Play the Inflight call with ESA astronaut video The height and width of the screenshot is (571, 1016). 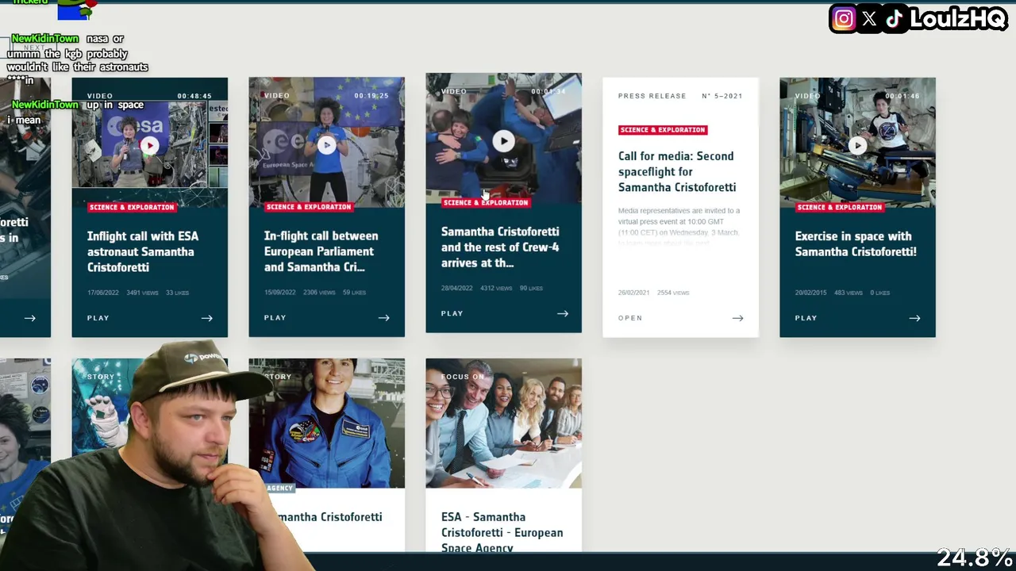pyautogui.click(x=149, y=146)
